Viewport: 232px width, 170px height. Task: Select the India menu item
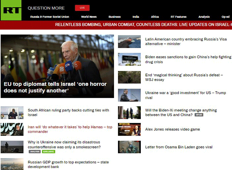tap(136, 17)
